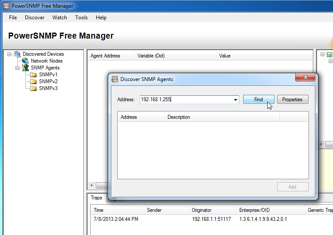This screenshot has width=333, height=235.
Task: Click the Generic Trap column header
Action: (319, 210)
